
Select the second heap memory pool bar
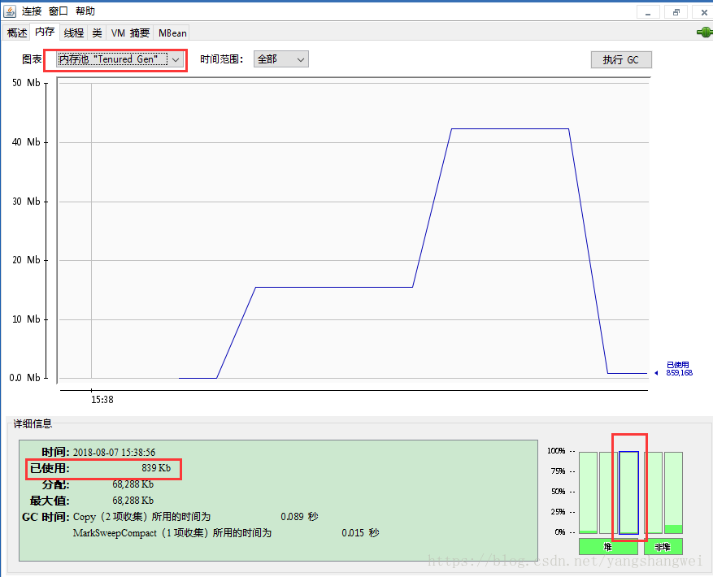click(607, 492)
